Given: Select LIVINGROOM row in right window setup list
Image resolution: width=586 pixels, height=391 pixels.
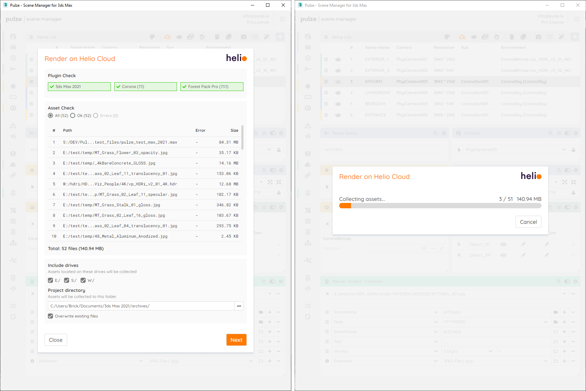Looking at the screenshot, I should point(450,93).
